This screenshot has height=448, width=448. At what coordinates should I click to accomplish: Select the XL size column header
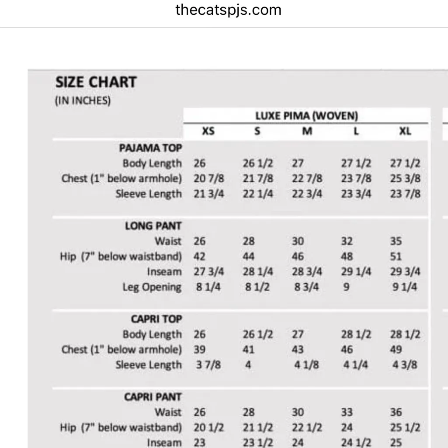(x=405, y=131)
